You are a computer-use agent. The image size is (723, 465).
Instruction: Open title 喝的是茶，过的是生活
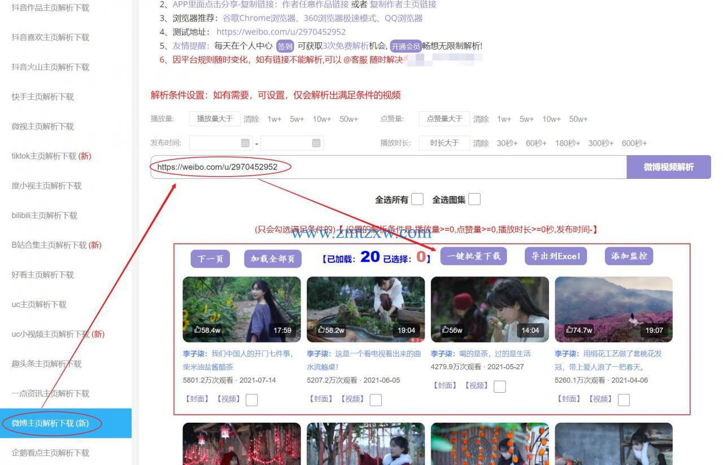[x=495, y=354]
